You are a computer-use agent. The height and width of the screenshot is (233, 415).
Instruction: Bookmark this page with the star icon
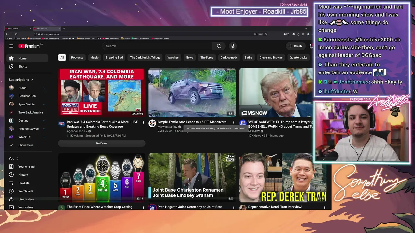tap(266, 34)
